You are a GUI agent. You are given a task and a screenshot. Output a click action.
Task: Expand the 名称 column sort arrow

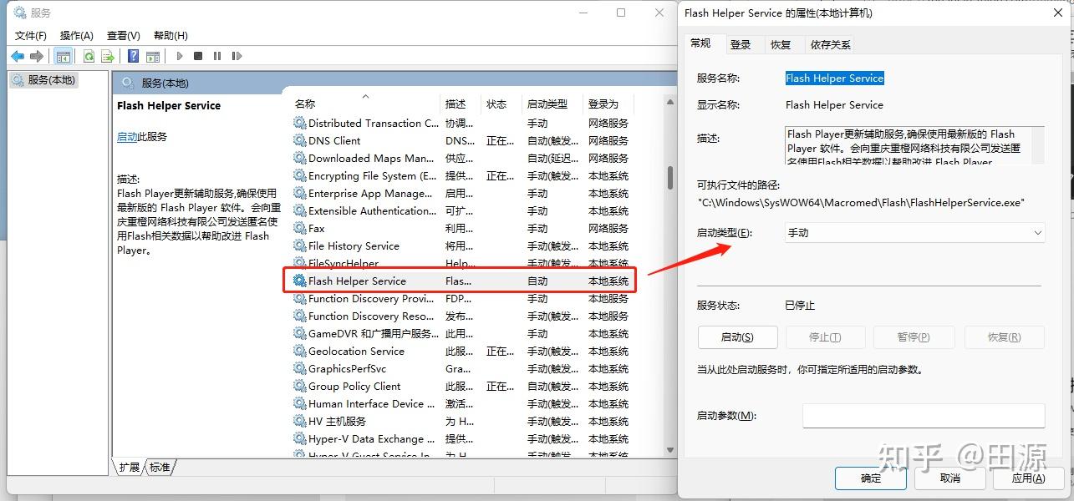[x=365, y=95]
